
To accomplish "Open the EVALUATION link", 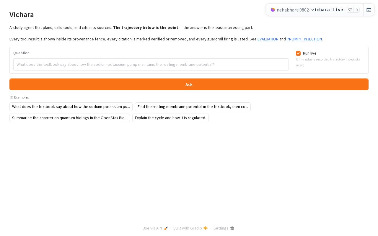I will click(x=268, y=39).
